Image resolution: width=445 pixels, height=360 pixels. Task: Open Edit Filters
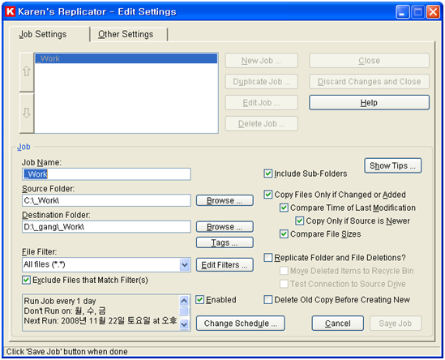pyautogui.click(x=225, y=265)
